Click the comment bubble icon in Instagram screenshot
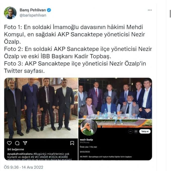The width and height of the screenshot is (171, 171). tap(17, 143)
